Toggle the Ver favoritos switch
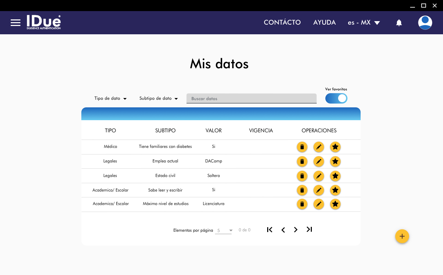Image resolution: width=443 pixels, height=275 pixels. click(x=336, y=98)
